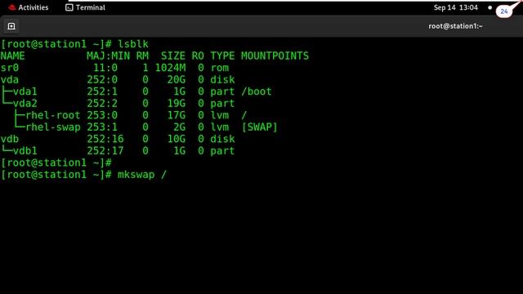Select the NAME column header
Viewport: 523px width, 294px height.
point(13,56)
